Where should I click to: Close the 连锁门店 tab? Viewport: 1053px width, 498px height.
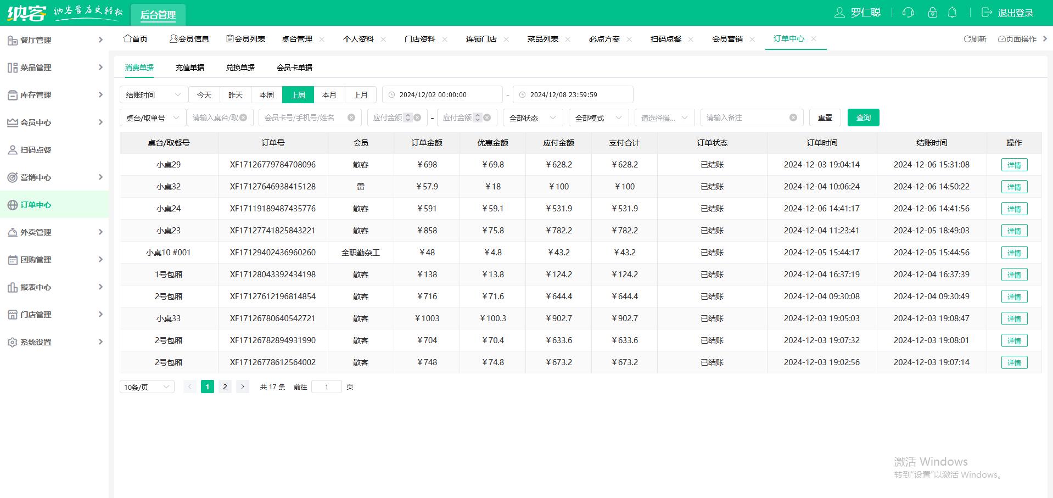(x=506, y=39)
